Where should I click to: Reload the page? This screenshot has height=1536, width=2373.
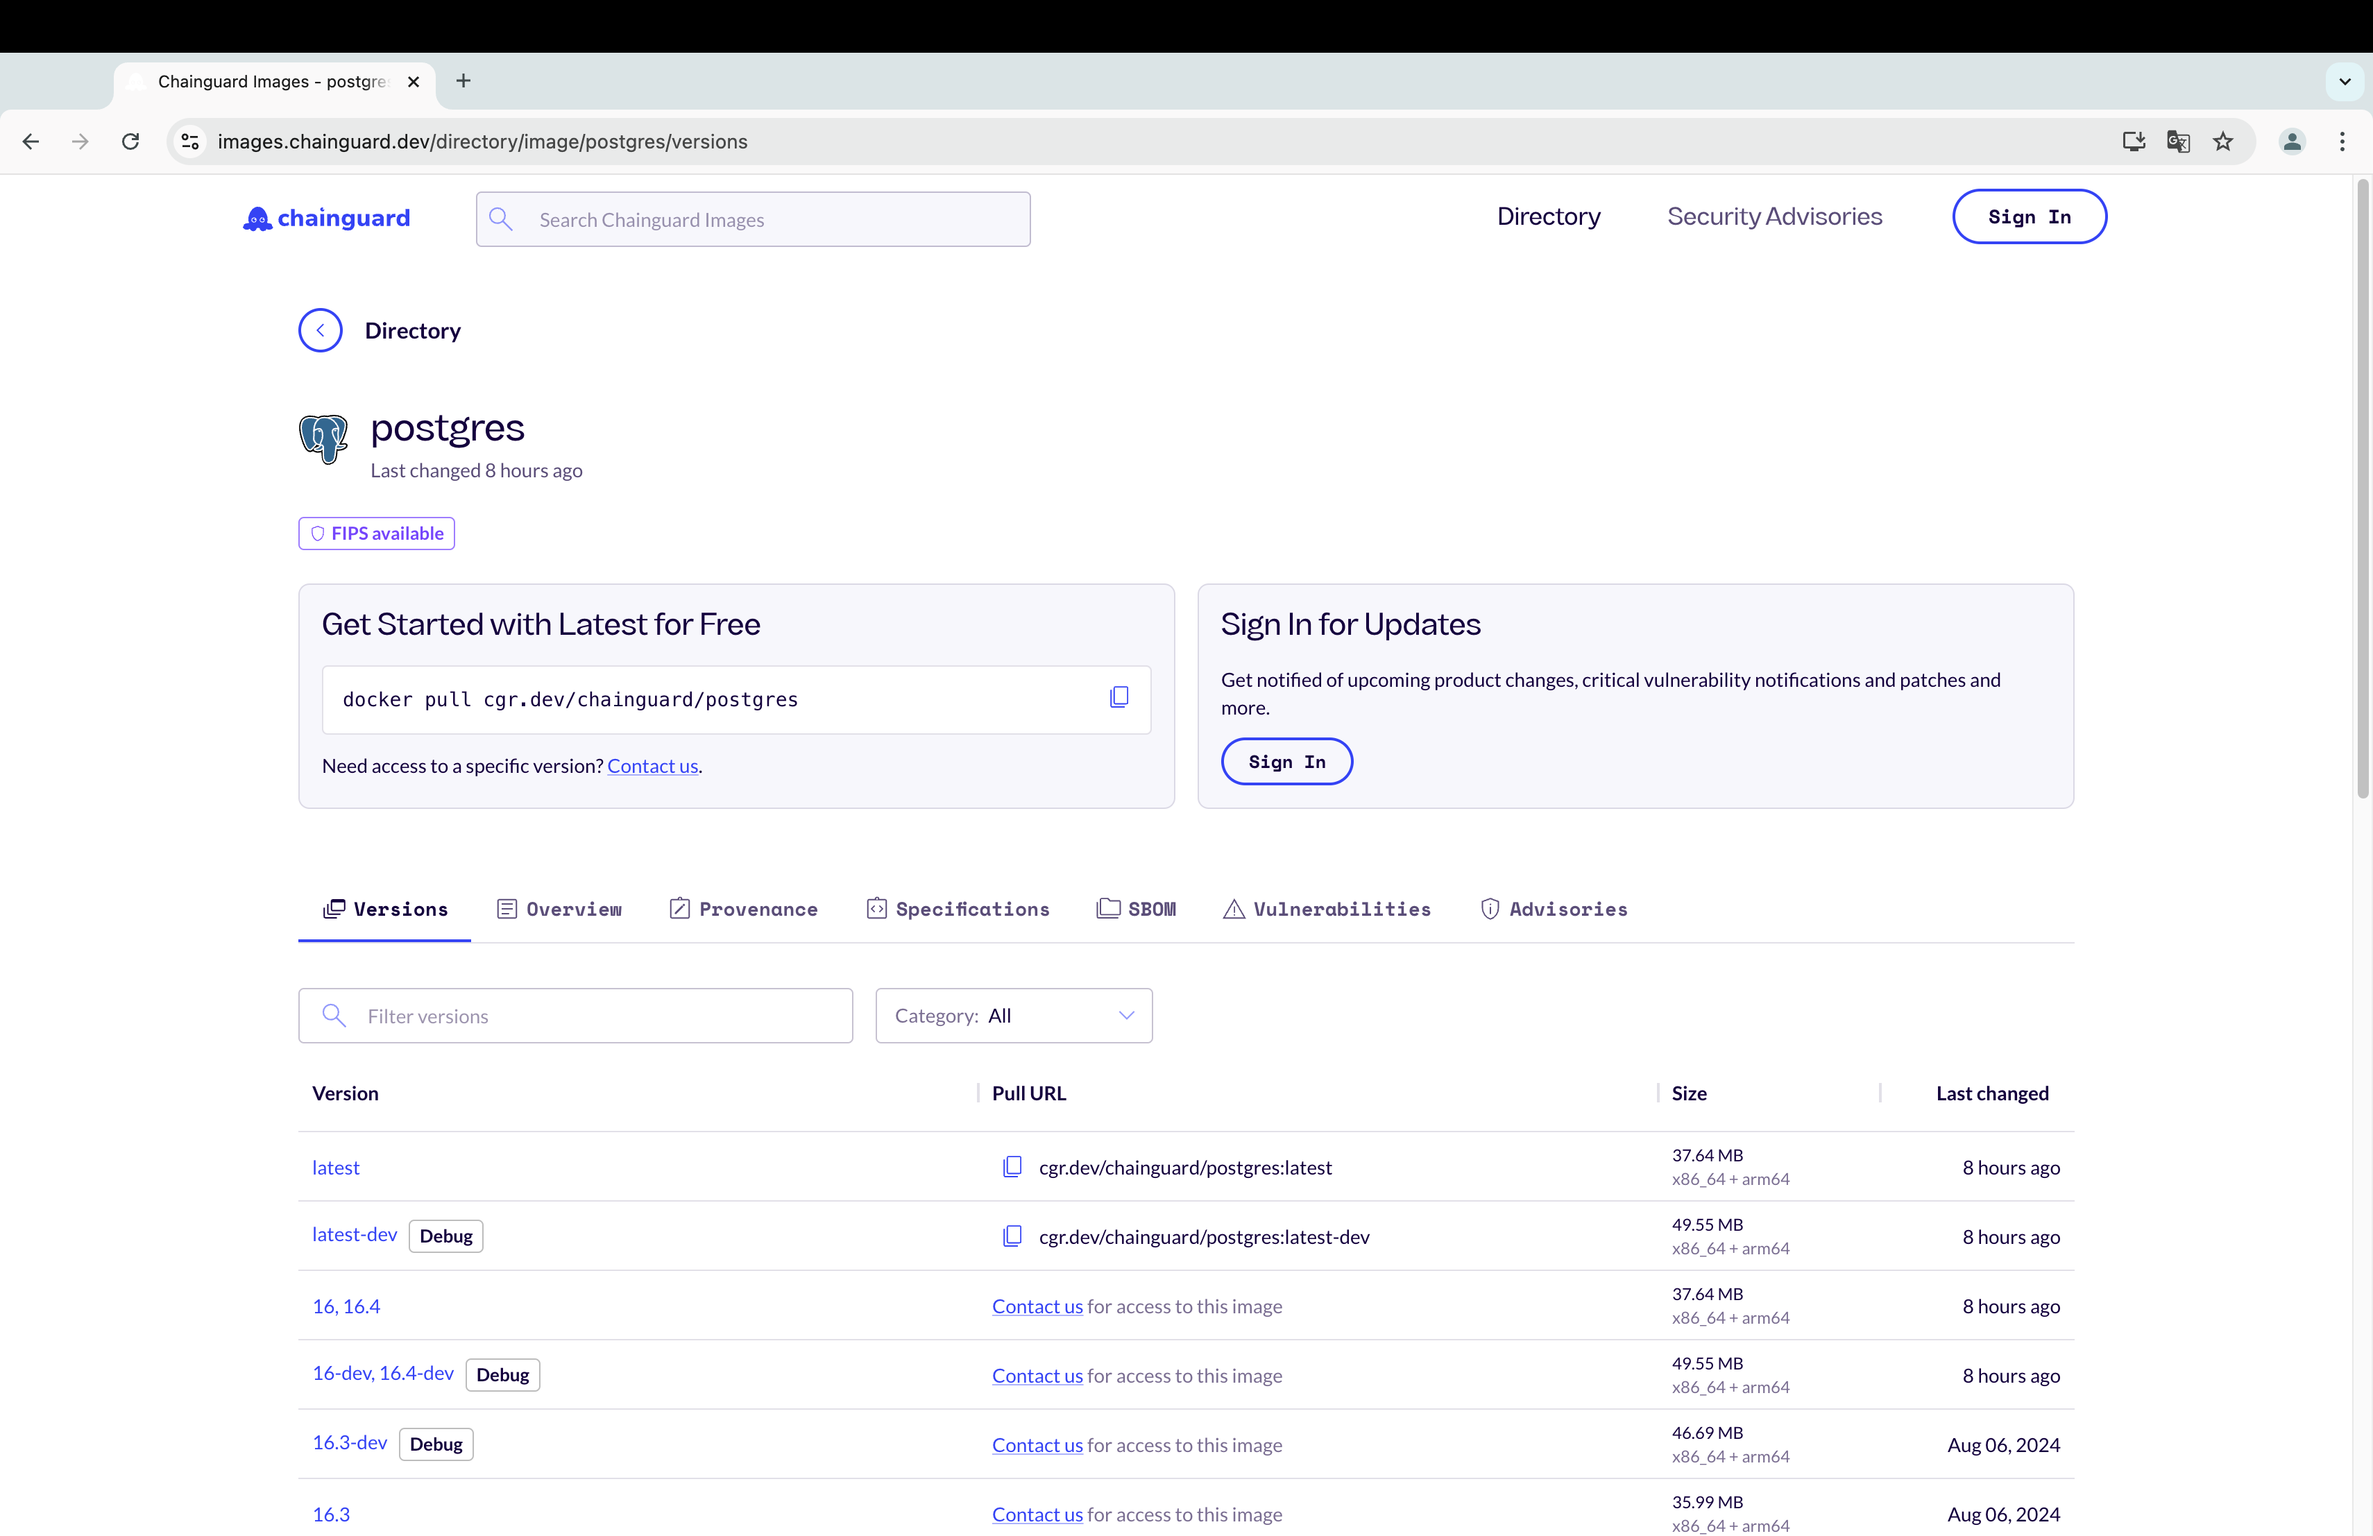(130, 142)
